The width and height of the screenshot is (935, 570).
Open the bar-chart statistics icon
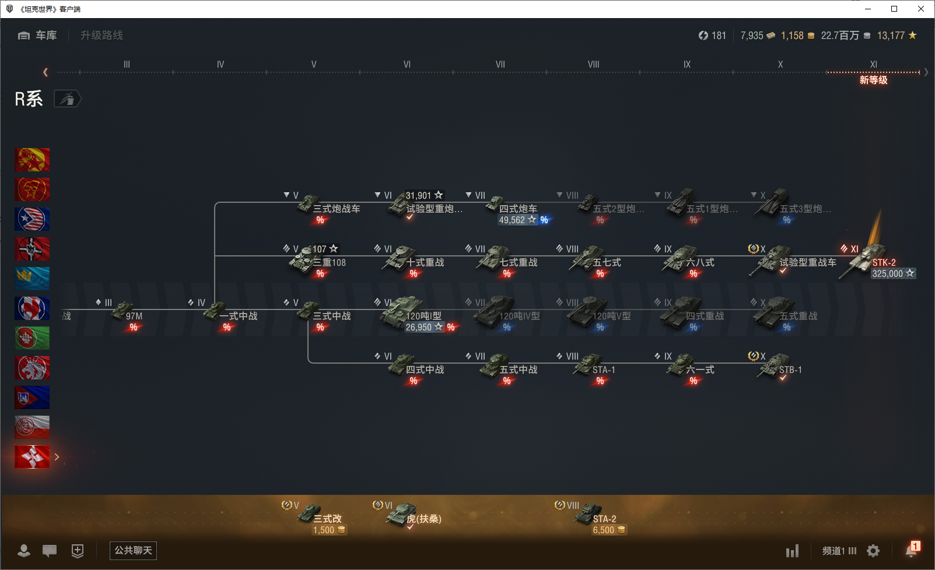792,551
